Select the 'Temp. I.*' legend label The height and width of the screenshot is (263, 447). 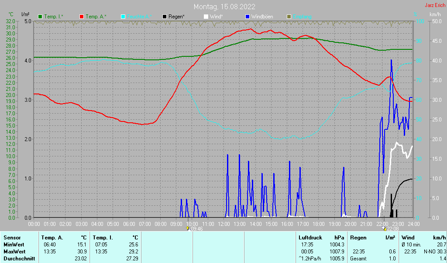[x=54, y=17]
